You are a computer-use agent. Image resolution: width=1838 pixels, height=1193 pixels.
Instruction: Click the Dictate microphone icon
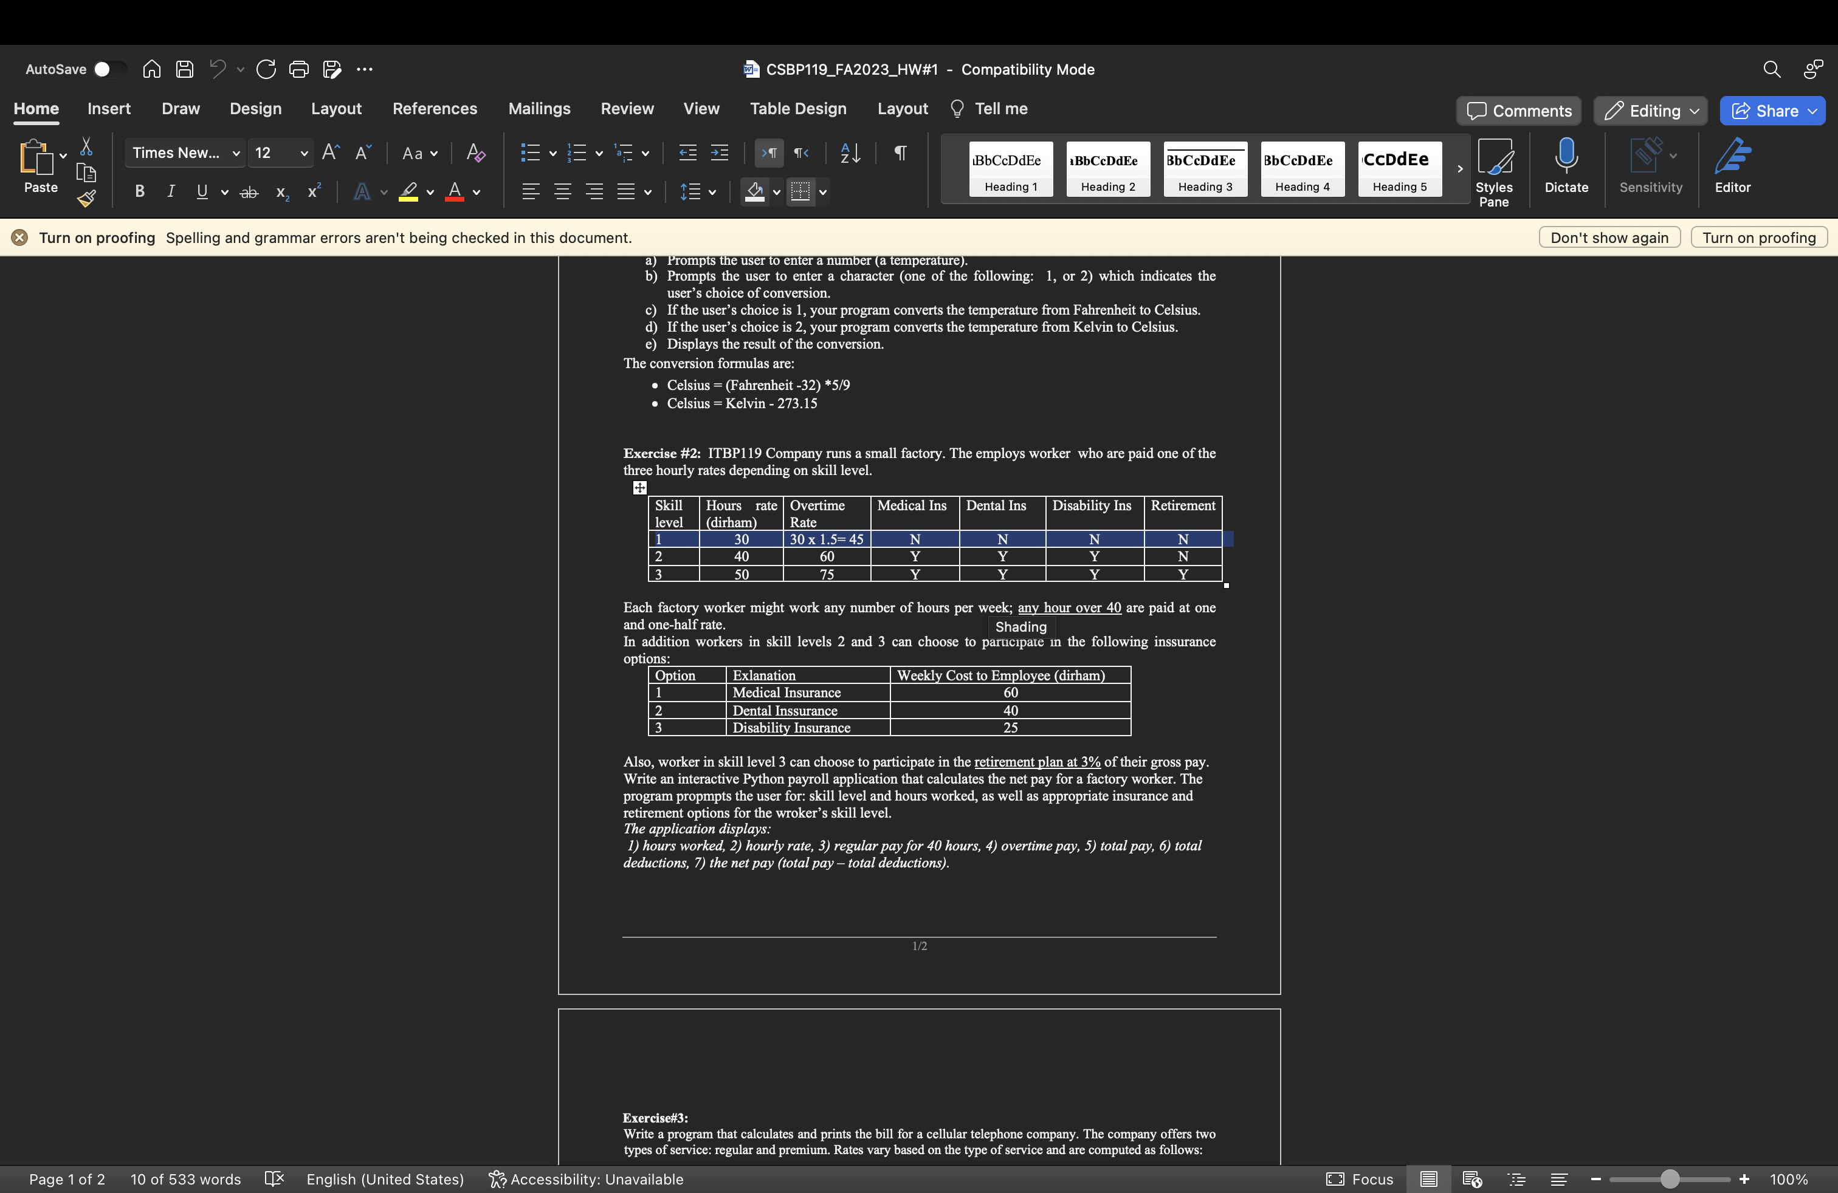(1565, 157)
